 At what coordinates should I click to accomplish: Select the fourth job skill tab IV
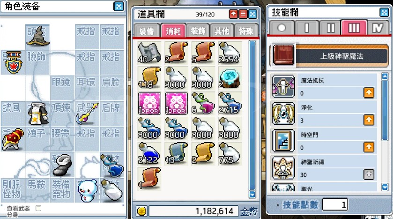coord(378,28)
